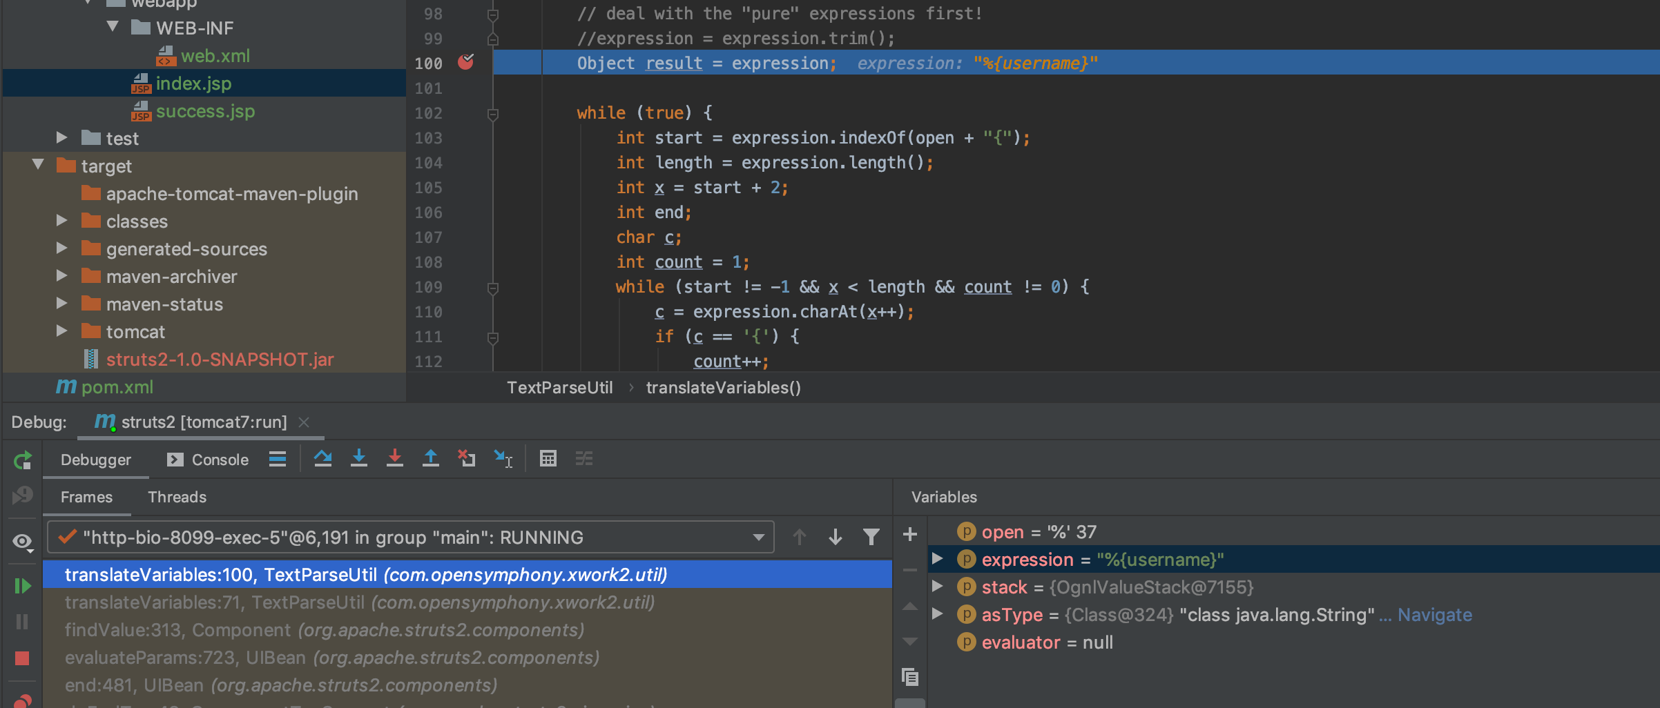The image size is (1660, 708).
Task: Expand the maven-archiver folder
Action: pyautogui.click(x=61, y=275)
